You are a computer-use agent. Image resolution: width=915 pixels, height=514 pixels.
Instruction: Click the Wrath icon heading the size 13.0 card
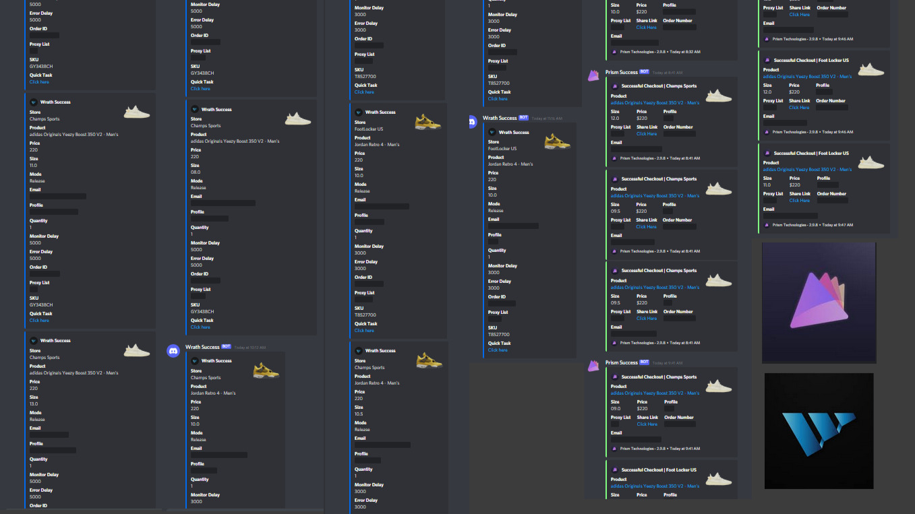(x=34, y=340)
